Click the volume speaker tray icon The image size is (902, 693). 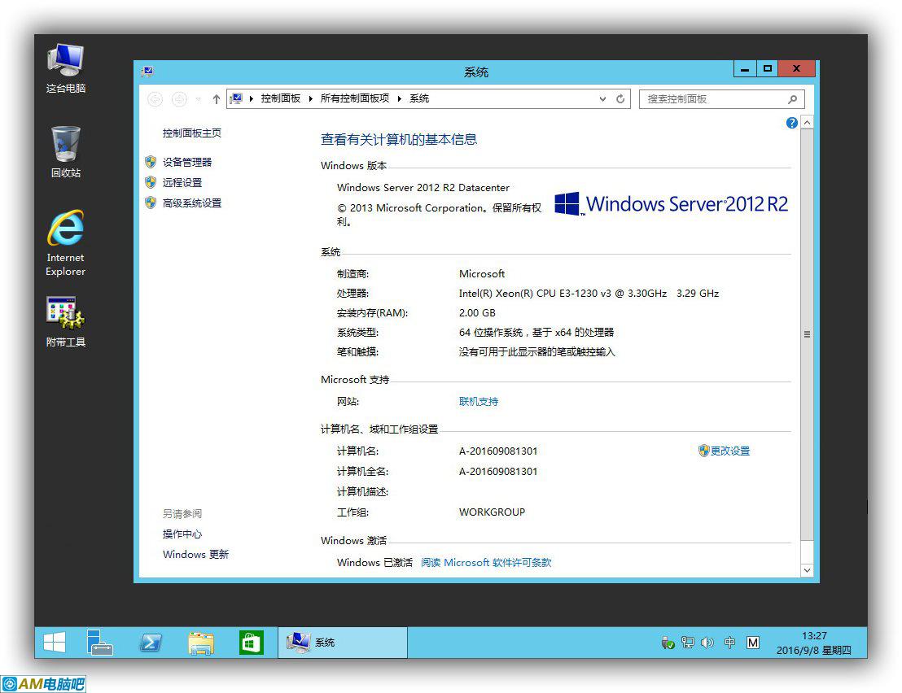pyautogui.click(x=707, y=643)
